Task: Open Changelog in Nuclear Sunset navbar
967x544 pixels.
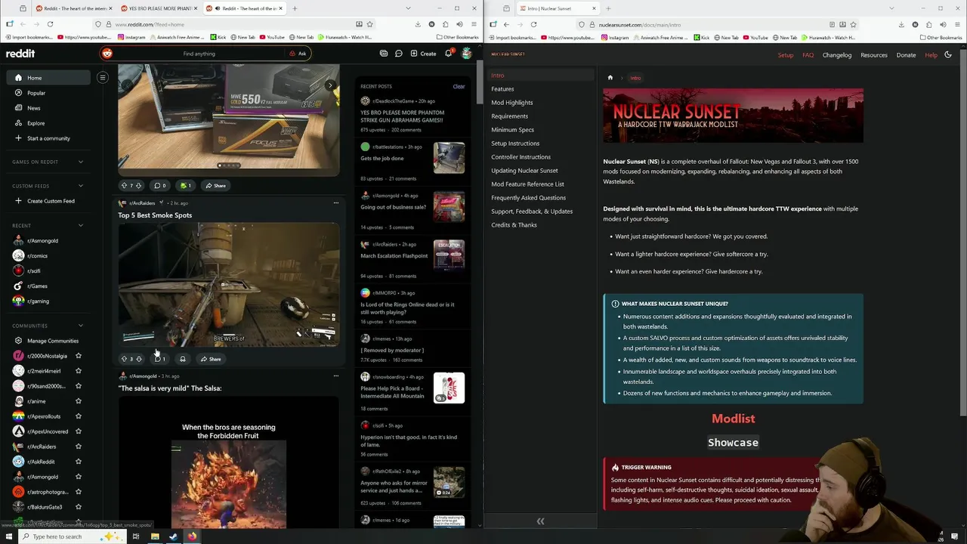Action: [836, 55]
